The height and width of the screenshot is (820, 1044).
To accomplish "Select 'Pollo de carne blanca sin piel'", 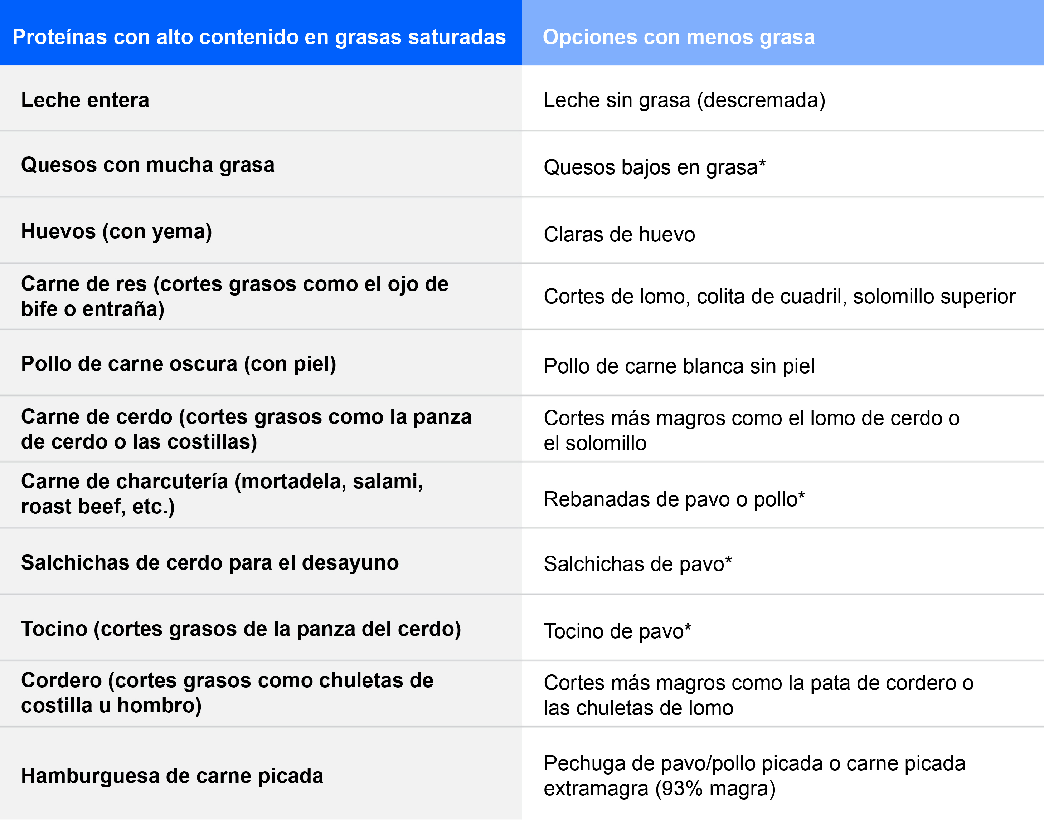I will point(679,366).
